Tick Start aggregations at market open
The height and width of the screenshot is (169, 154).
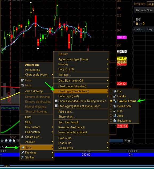pyautogui.click(x=56, y=106)
